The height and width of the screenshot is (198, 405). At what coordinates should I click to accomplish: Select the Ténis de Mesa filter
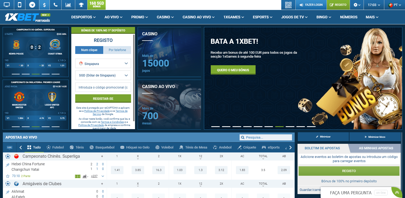click(193, 147)
